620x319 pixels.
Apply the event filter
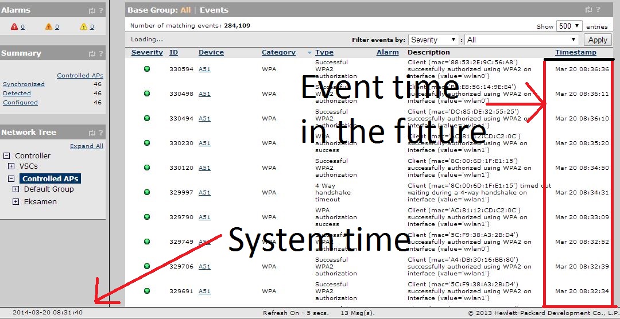click(598, 40)
